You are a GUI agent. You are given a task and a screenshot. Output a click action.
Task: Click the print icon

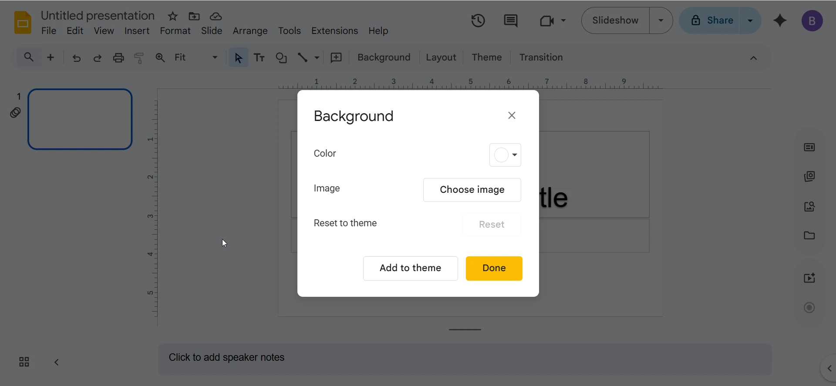tap(118, 57)
